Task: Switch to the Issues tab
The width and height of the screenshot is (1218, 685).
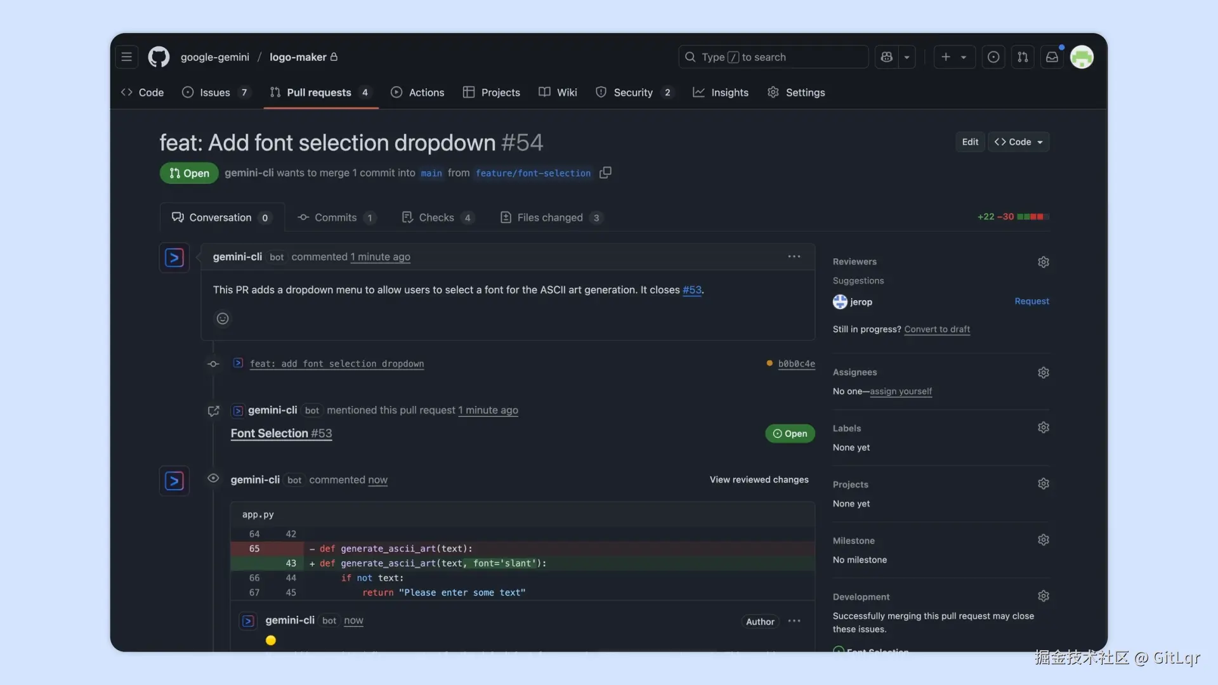Action: [216, 93]
